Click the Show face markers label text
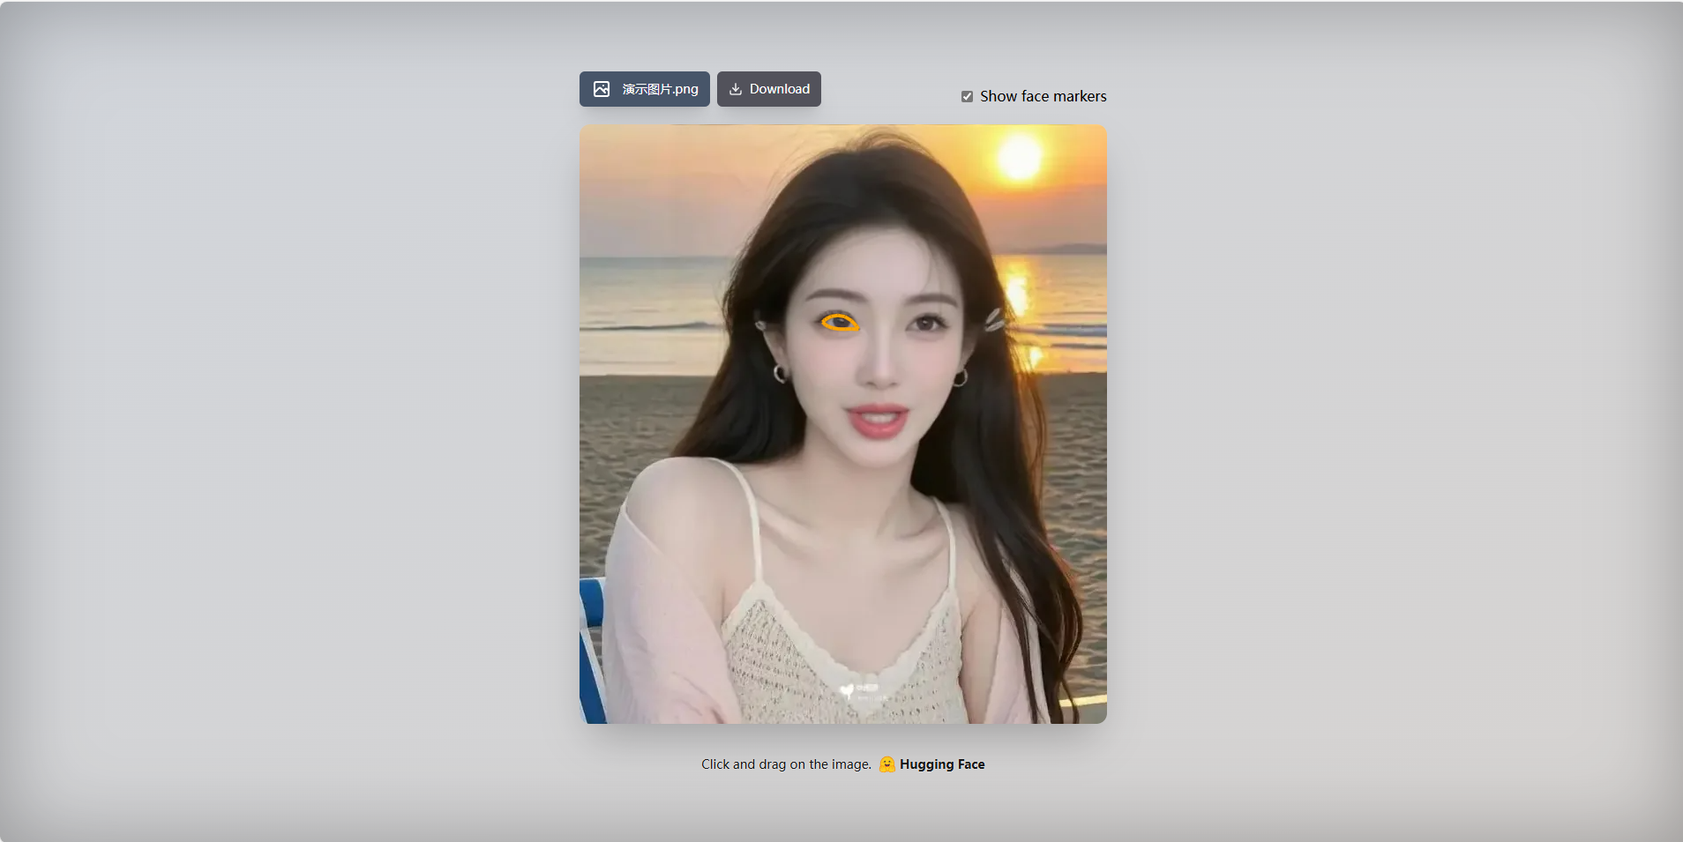The height and width of the screenshot is (842, 1683). (1043, 95)
